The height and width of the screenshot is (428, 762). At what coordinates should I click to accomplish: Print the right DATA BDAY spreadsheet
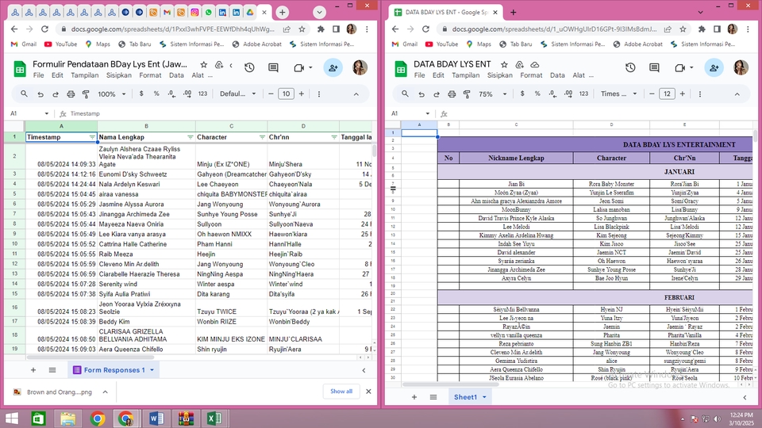452,94
